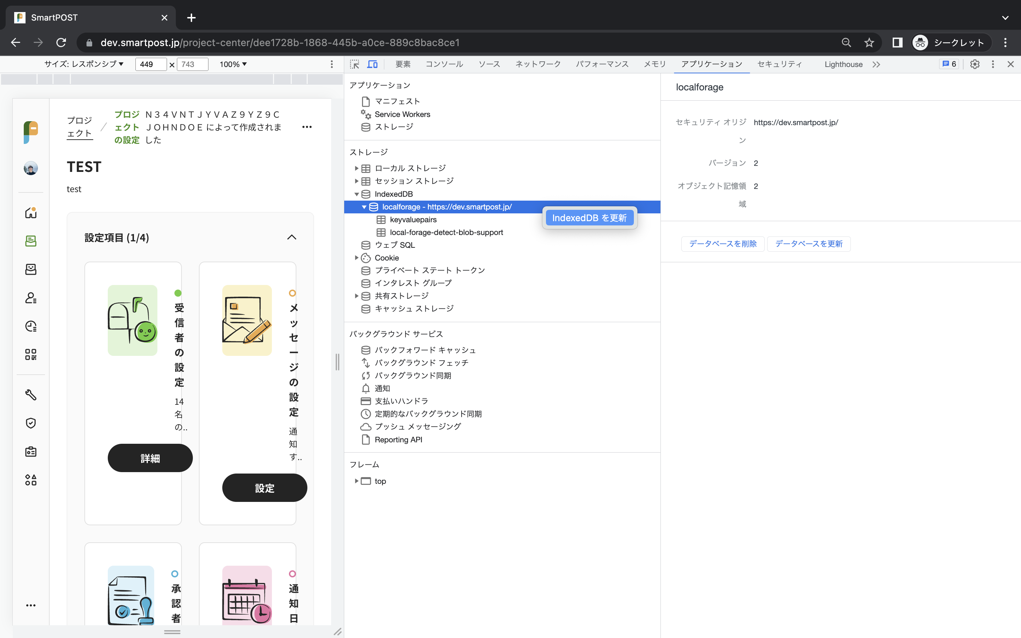The image size is (1021, 638).
Task: Bookmark this page with the star icon
Action: tap(869, 43)
